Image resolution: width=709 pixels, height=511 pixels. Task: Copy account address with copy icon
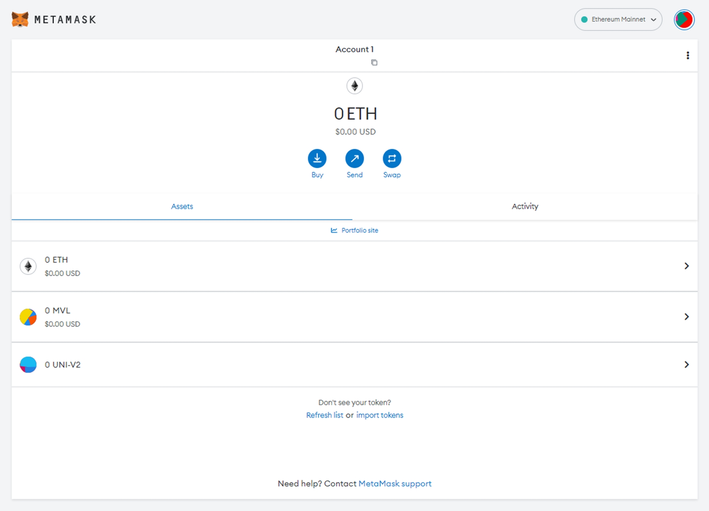(374, 63)
